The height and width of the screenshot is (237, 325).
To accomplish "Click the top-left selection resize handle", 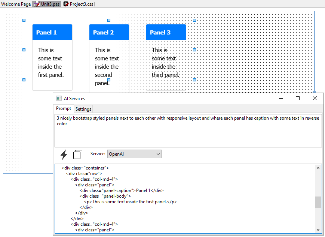I will point(24,20).
